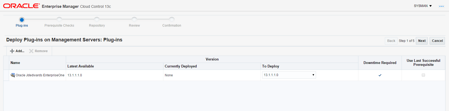Go to Prerequisite Checks step label

tap(59, 26)
